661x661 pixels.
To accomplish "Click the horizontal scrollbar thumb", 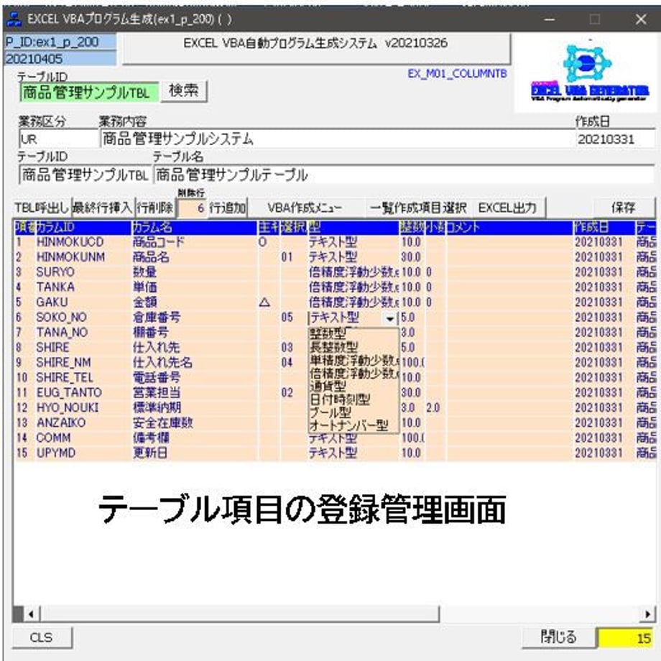I will coord(239,614).
